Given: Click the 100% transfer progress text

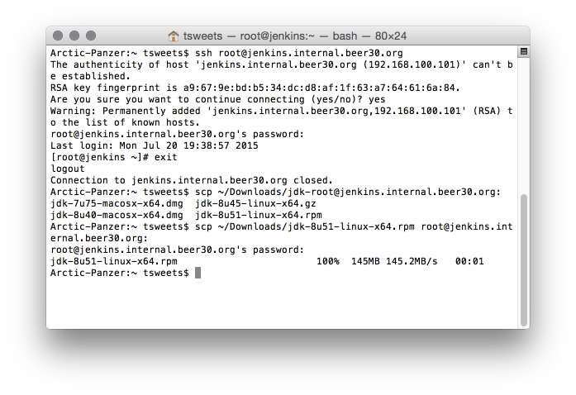Looking at the screenshot, I should (x=328, y=261).
